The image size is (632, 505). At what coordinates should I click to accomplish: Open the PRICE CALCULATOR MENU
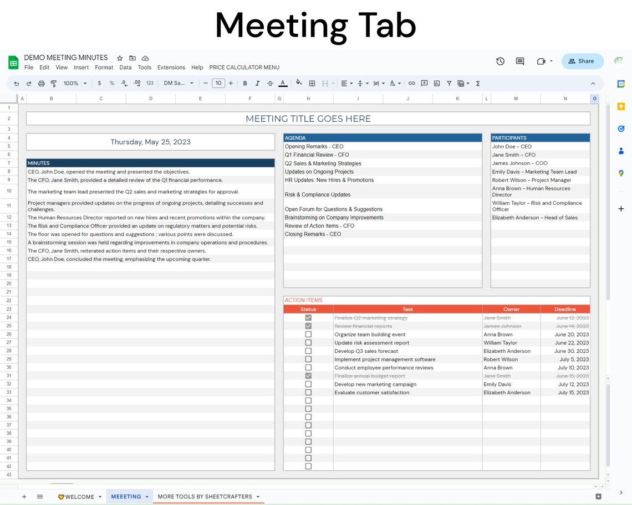tap(244, 68)
